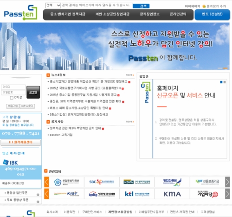
Task: Open notice 정책자금 관련 제3자 부당개입 금지 안내
Action: (x=75, y=128)
